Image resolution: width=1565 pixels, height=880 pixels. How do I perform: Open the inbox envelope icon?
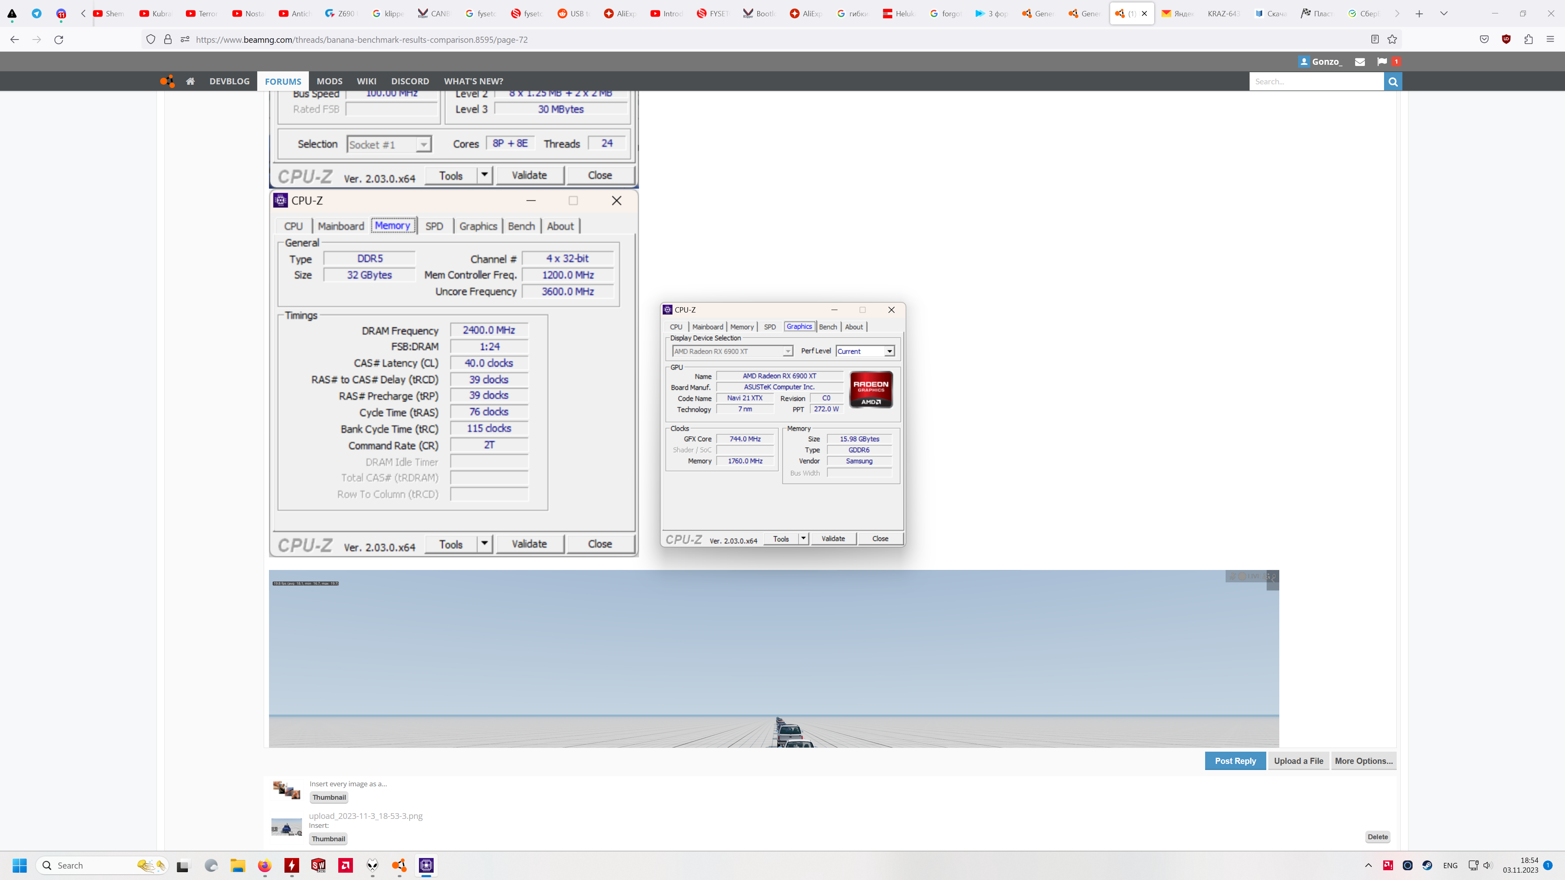[x=1360, y=62]
